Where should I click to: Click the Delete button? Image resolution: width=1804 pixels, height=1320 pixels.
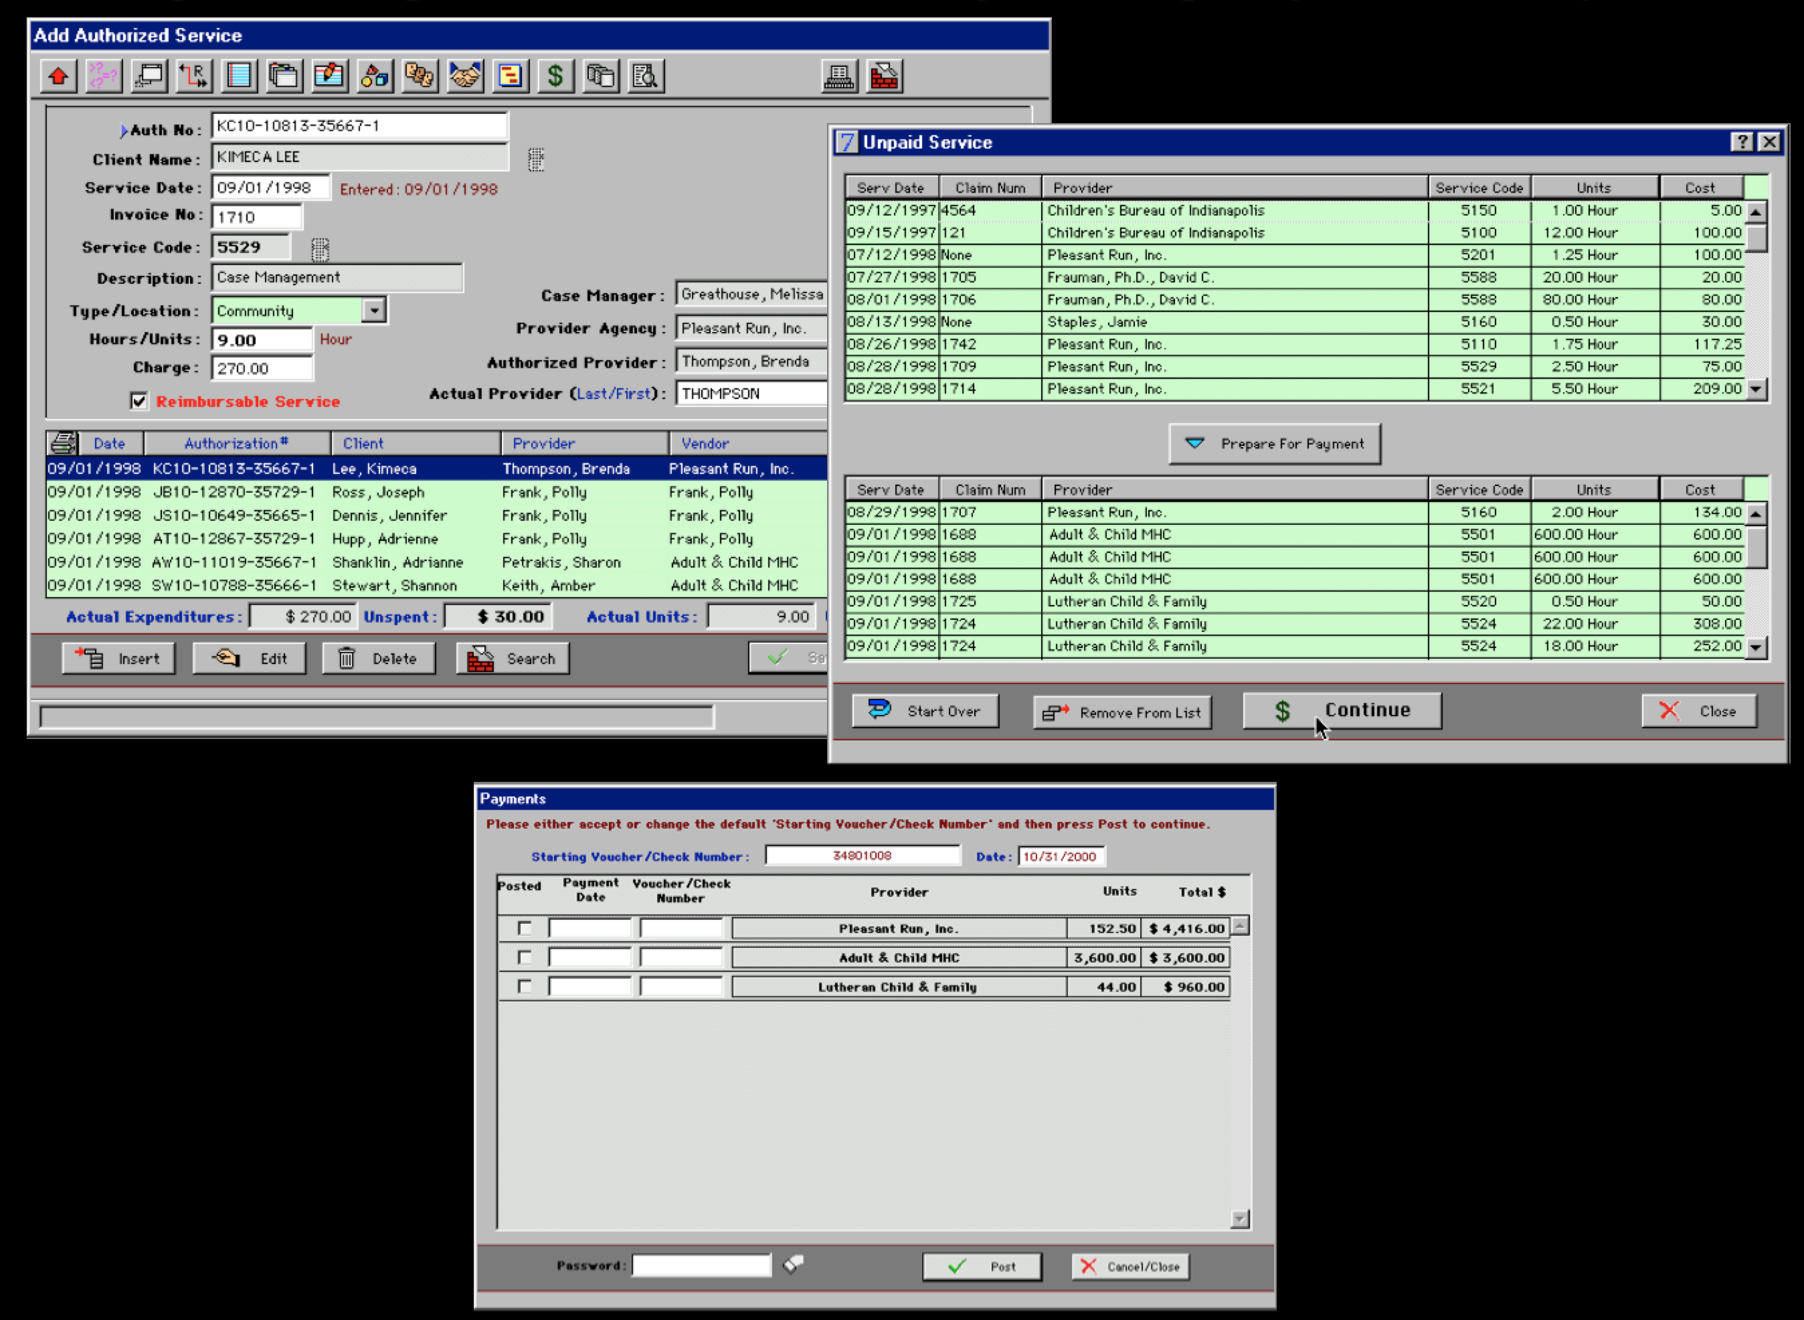coord(379,659)
